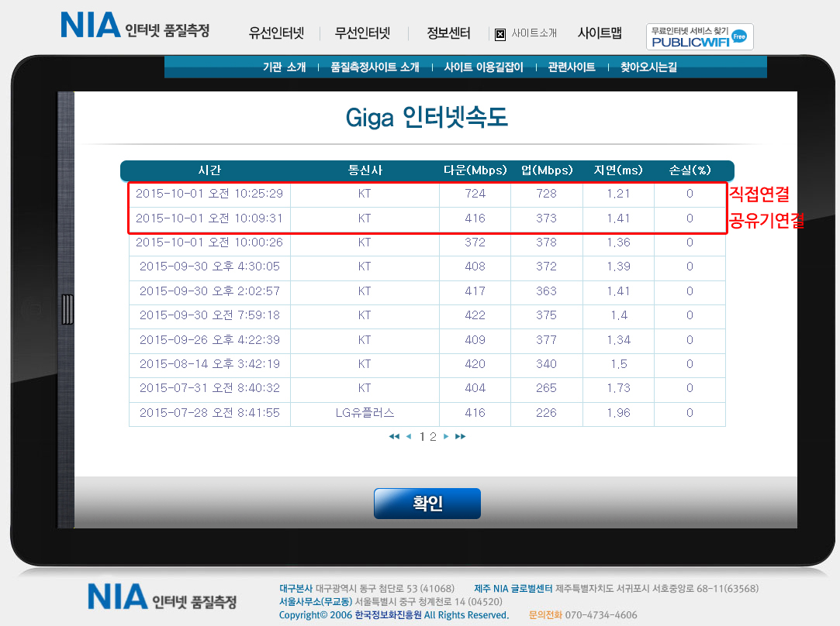Click the 업(Mbps) column header
This screenshot has height=626, width=840.
pos(547,170)
